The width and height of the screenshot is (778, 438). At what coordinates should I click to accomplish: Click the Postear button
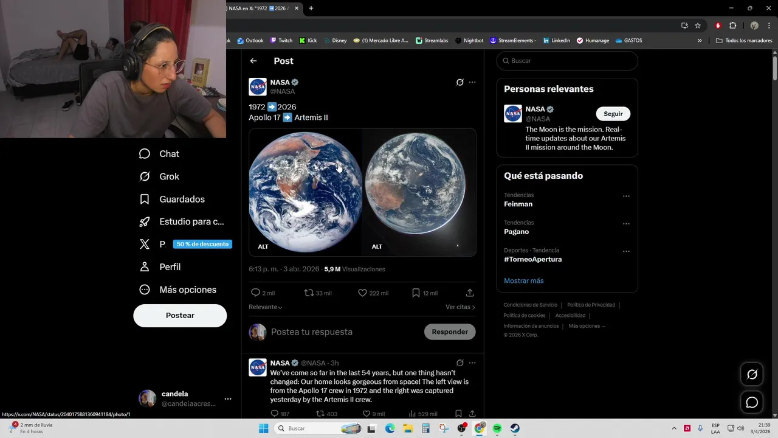click(x=180, y=315)
